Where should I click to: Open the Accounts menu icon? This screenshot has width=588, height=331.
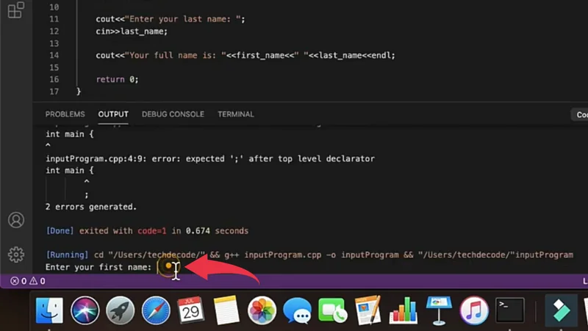[x=15, y=220]
